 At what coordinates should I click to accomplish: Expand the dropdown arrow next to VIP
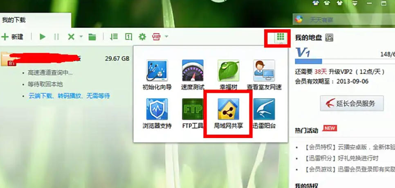(x=166, y=37)
